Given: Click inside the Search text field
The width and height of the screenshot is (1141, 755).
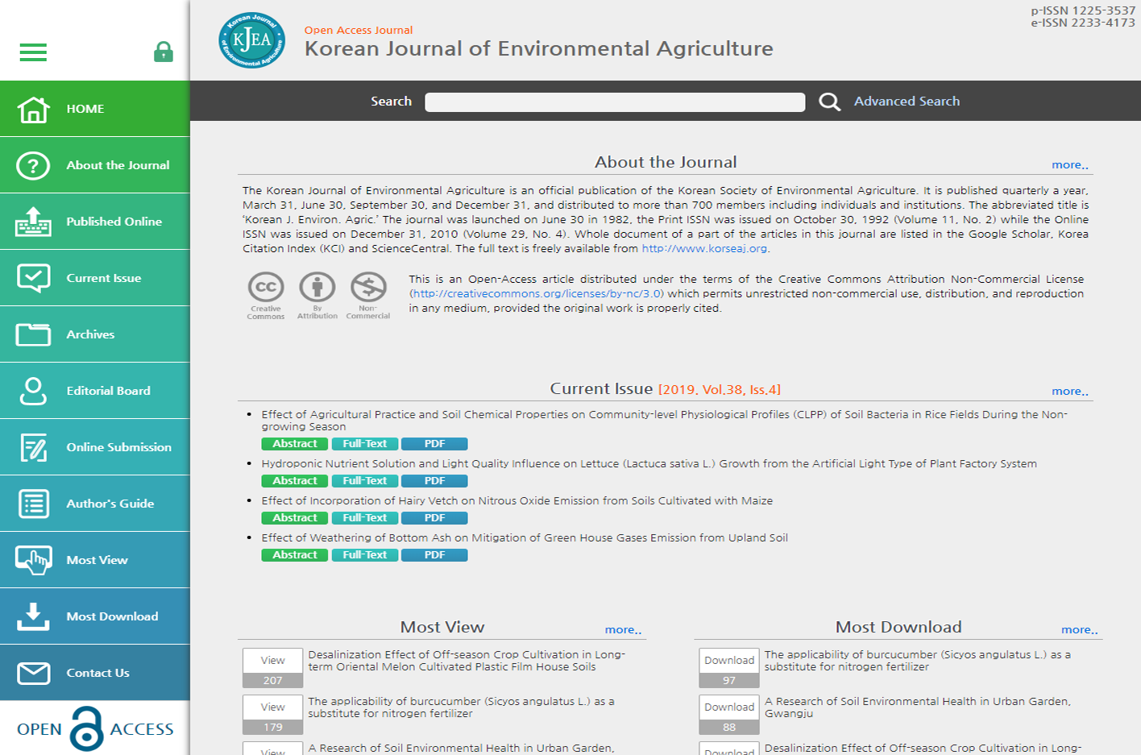Looking at the screenshot, I should (x=614, y=102).
